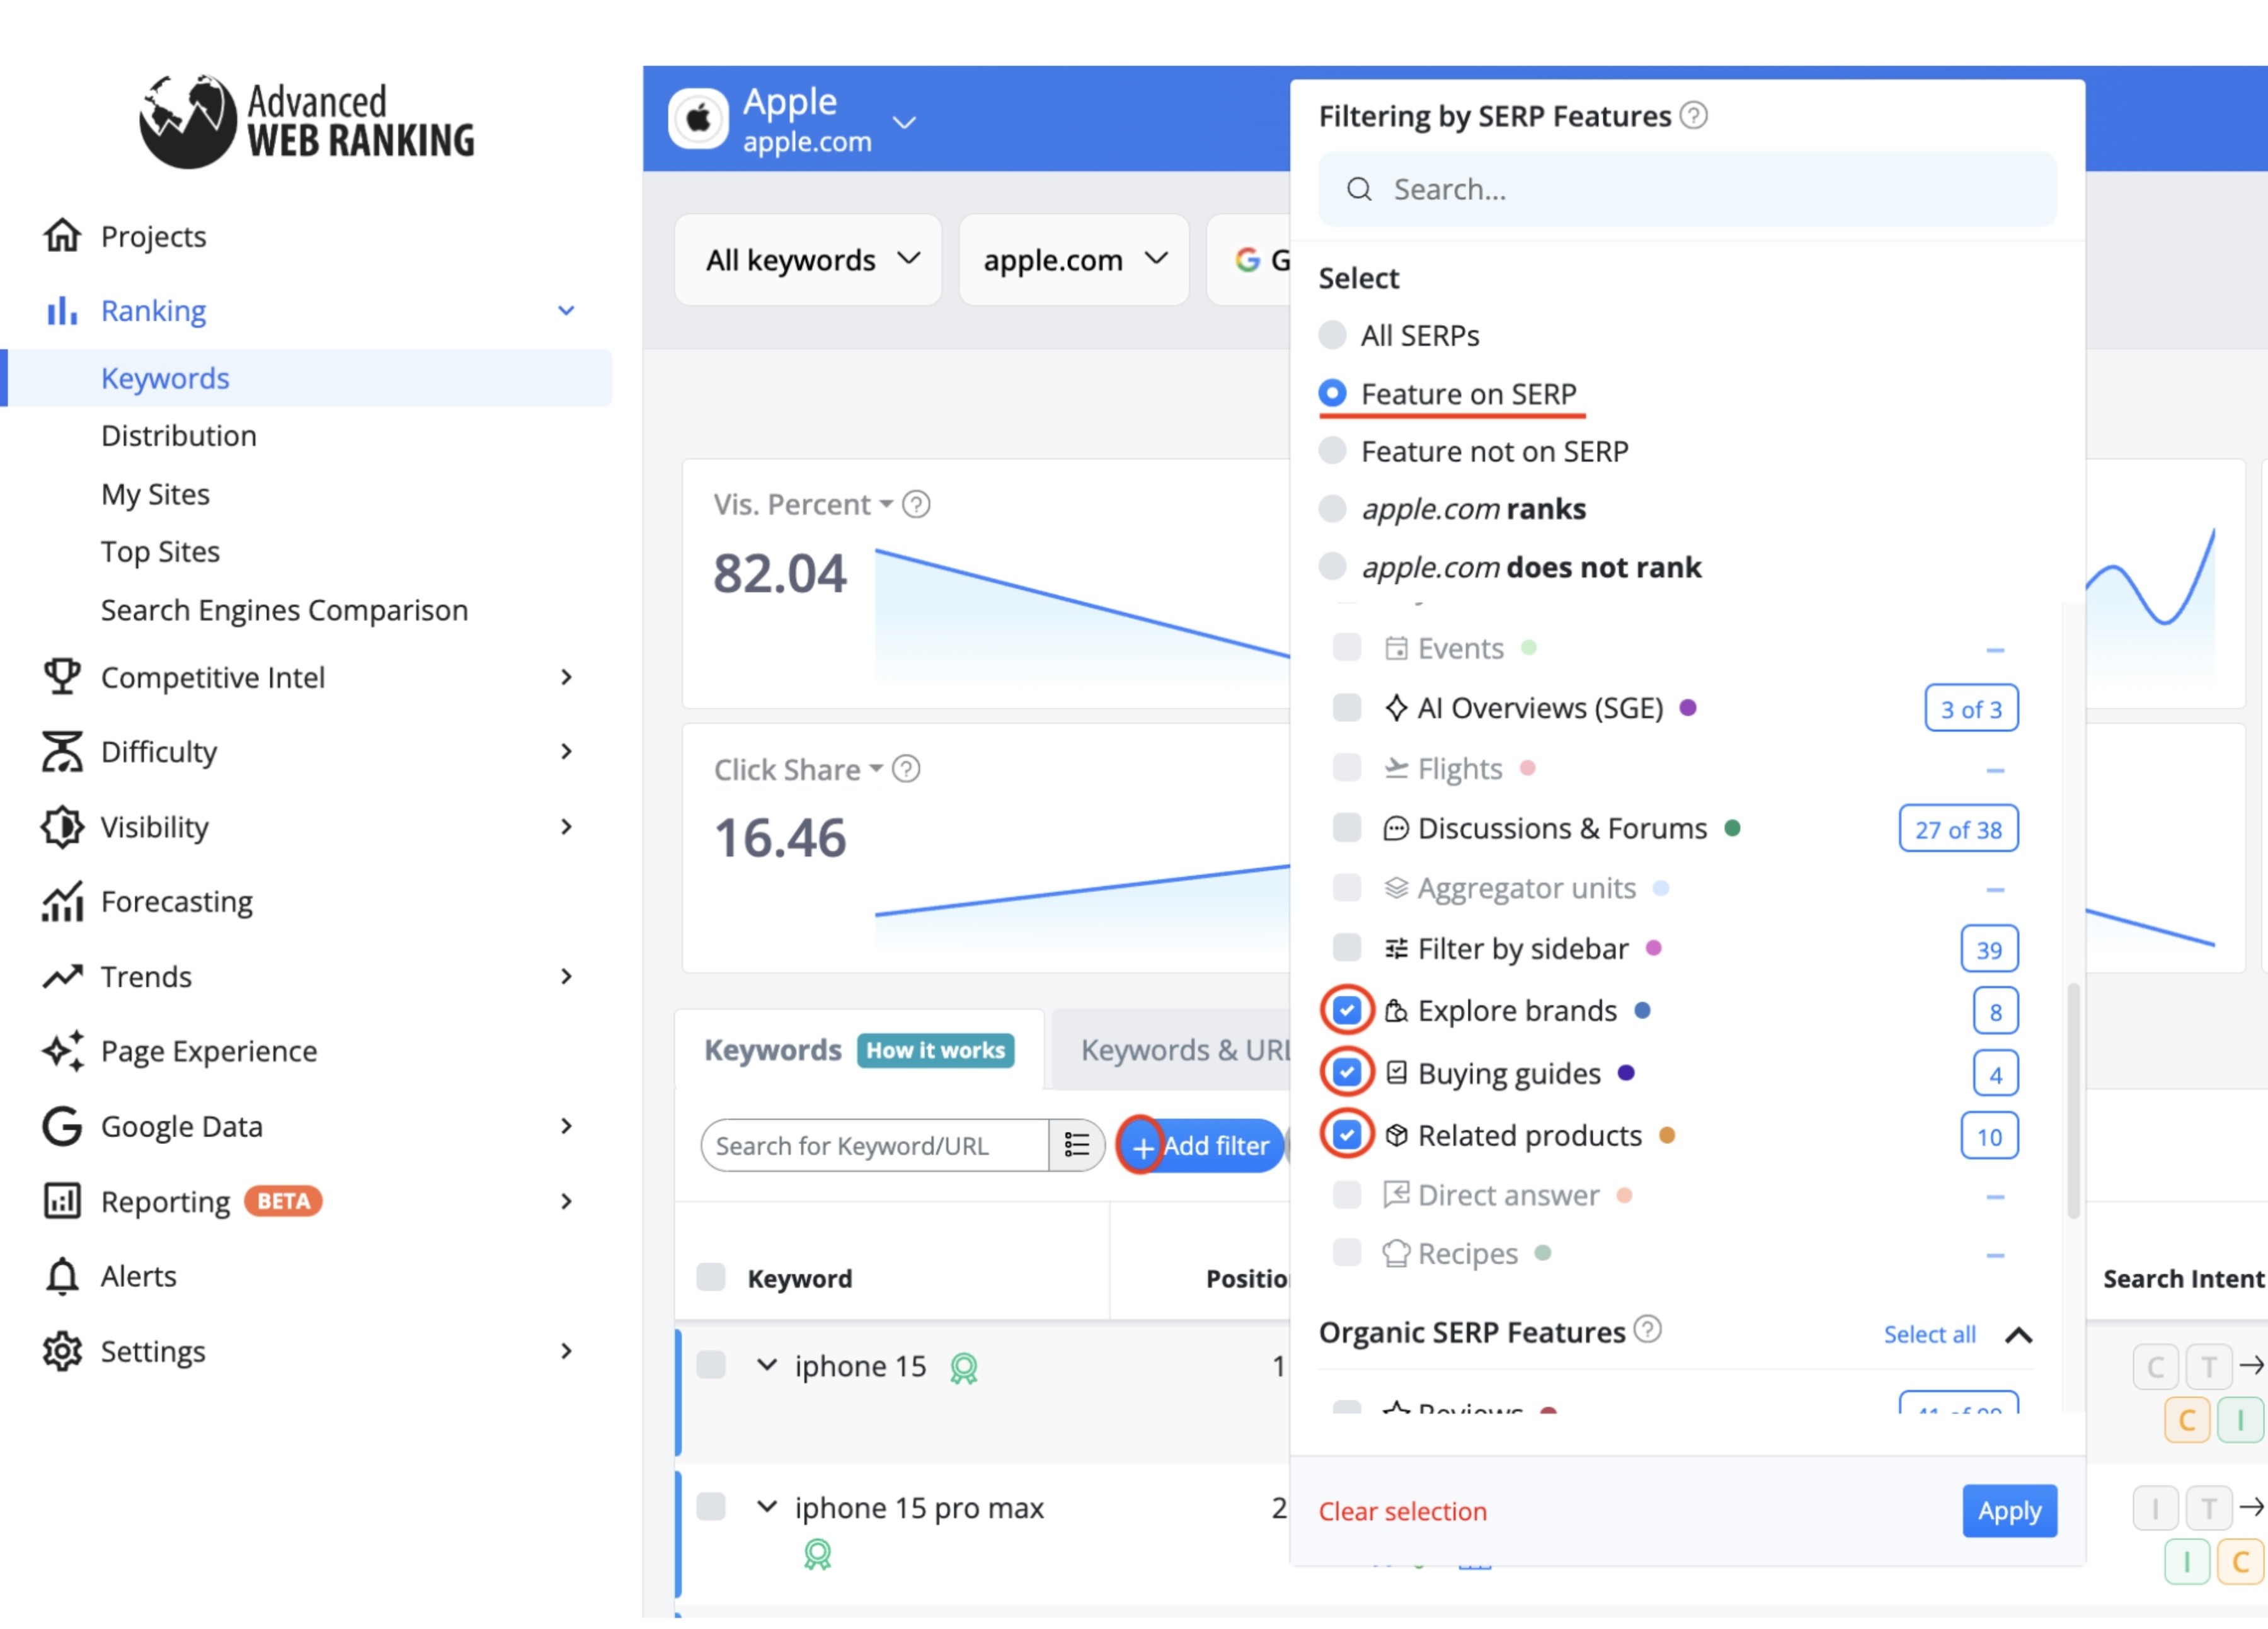Enable the Discussions & Forums checkbox
The width and height of the screenshot is (2268, 1629).
pos(1347,828)
